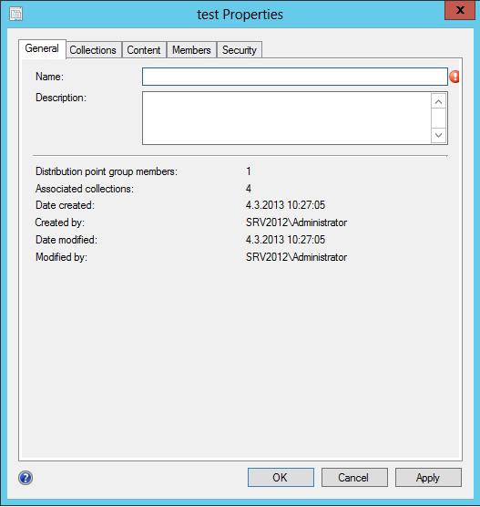The image size is (480, 507).
Task: Click the red error indicator beside Name
Action: (454, 77)
